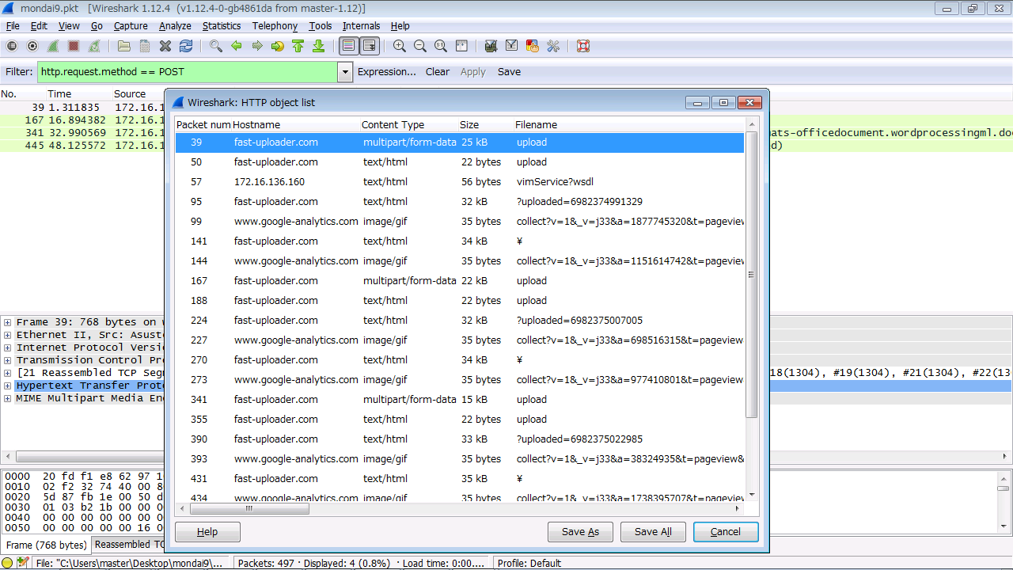This screenshot has height=570, width=1013.
Task: Go back in packet history
Action: [x=236, y=46]
